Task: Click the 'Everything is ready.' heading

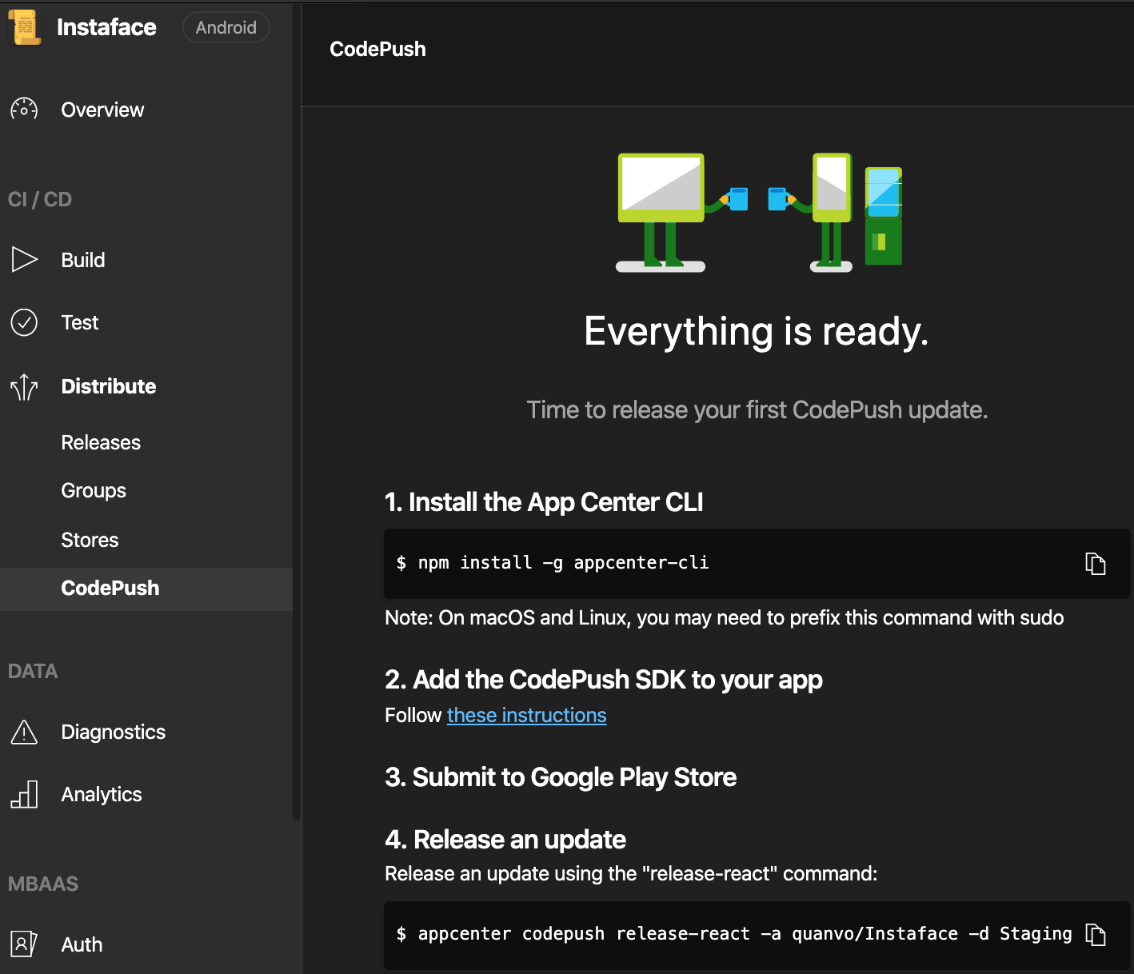Action: point(757,331)
